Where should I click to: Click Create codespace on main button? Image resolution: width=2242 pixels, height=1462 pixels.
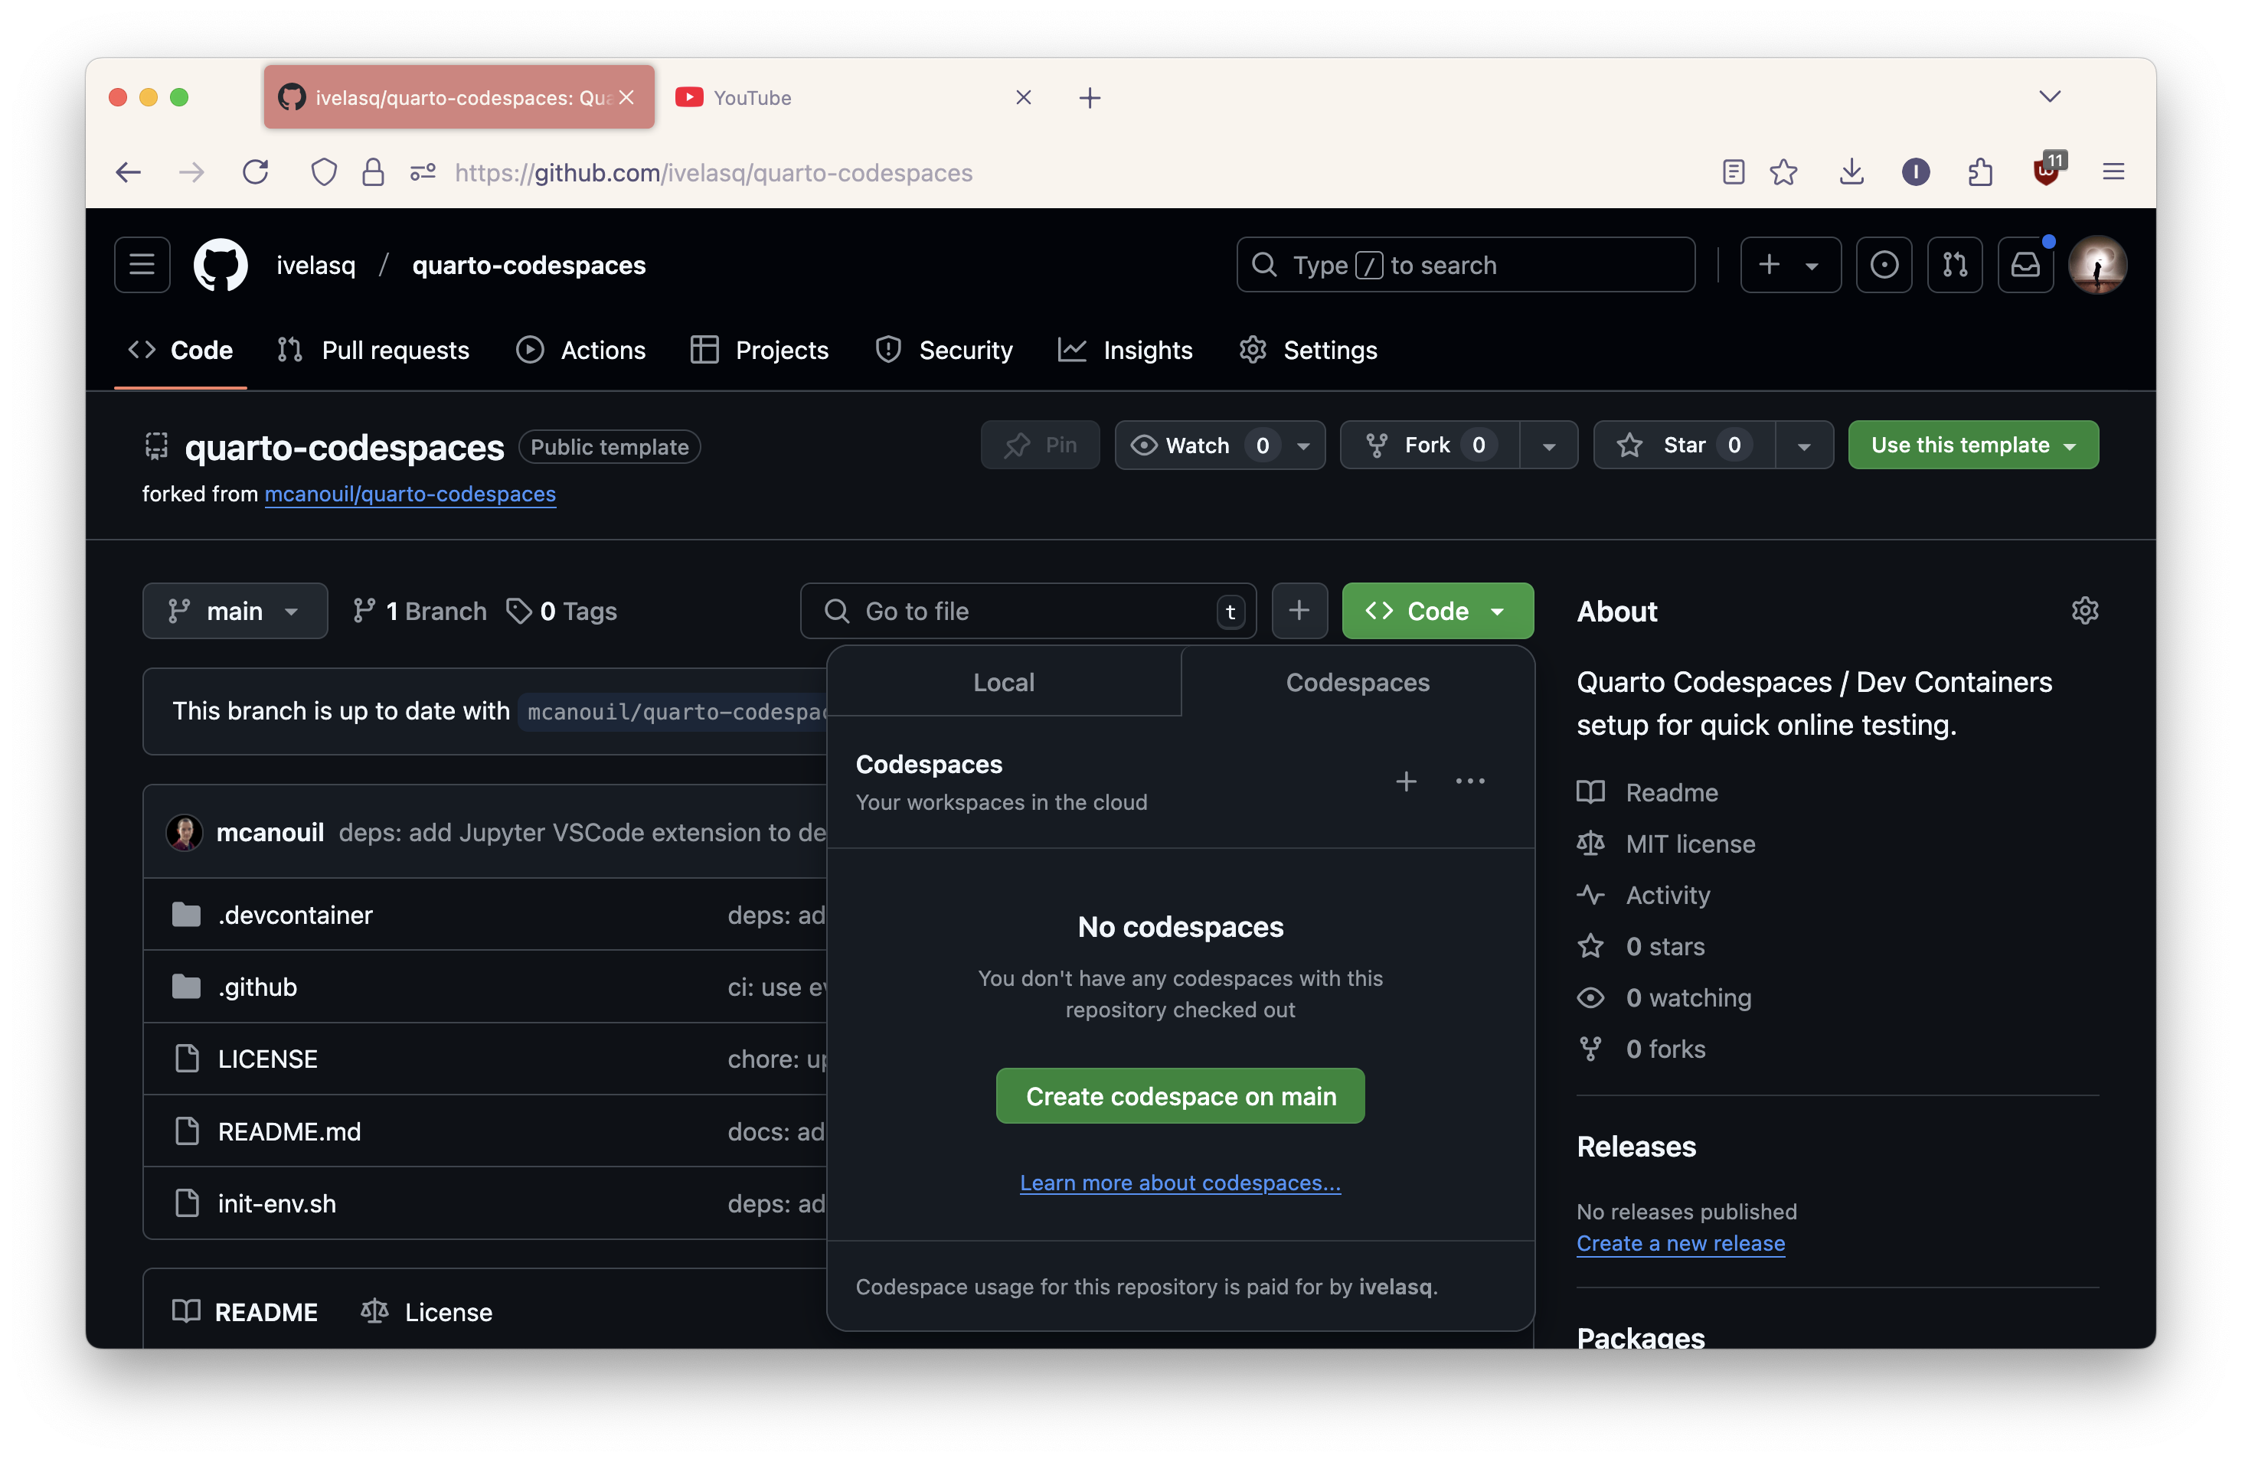[1179, 1096]
